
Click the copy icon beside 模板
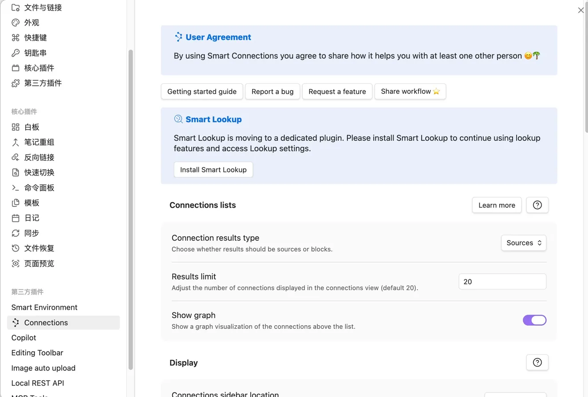[16, 203]
